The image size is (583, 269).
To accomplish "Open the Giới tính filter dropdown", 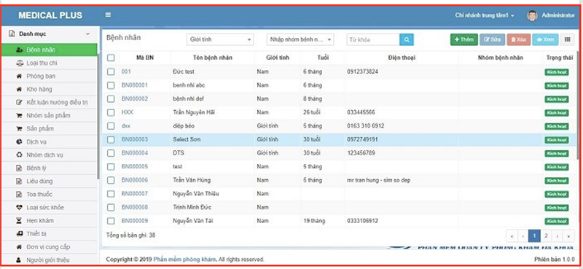I will coord(220,39).
